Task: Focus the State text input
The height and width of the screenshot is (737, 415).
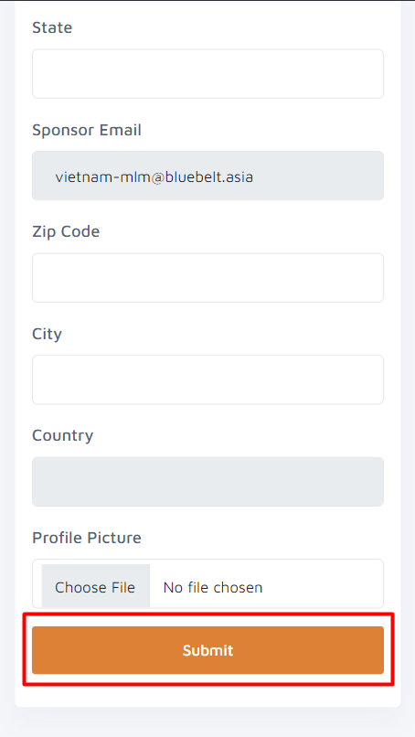Action: (x=207, y=74)
